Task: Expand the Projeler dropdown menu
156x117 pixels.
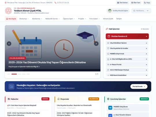Action: tap(82, 19)
